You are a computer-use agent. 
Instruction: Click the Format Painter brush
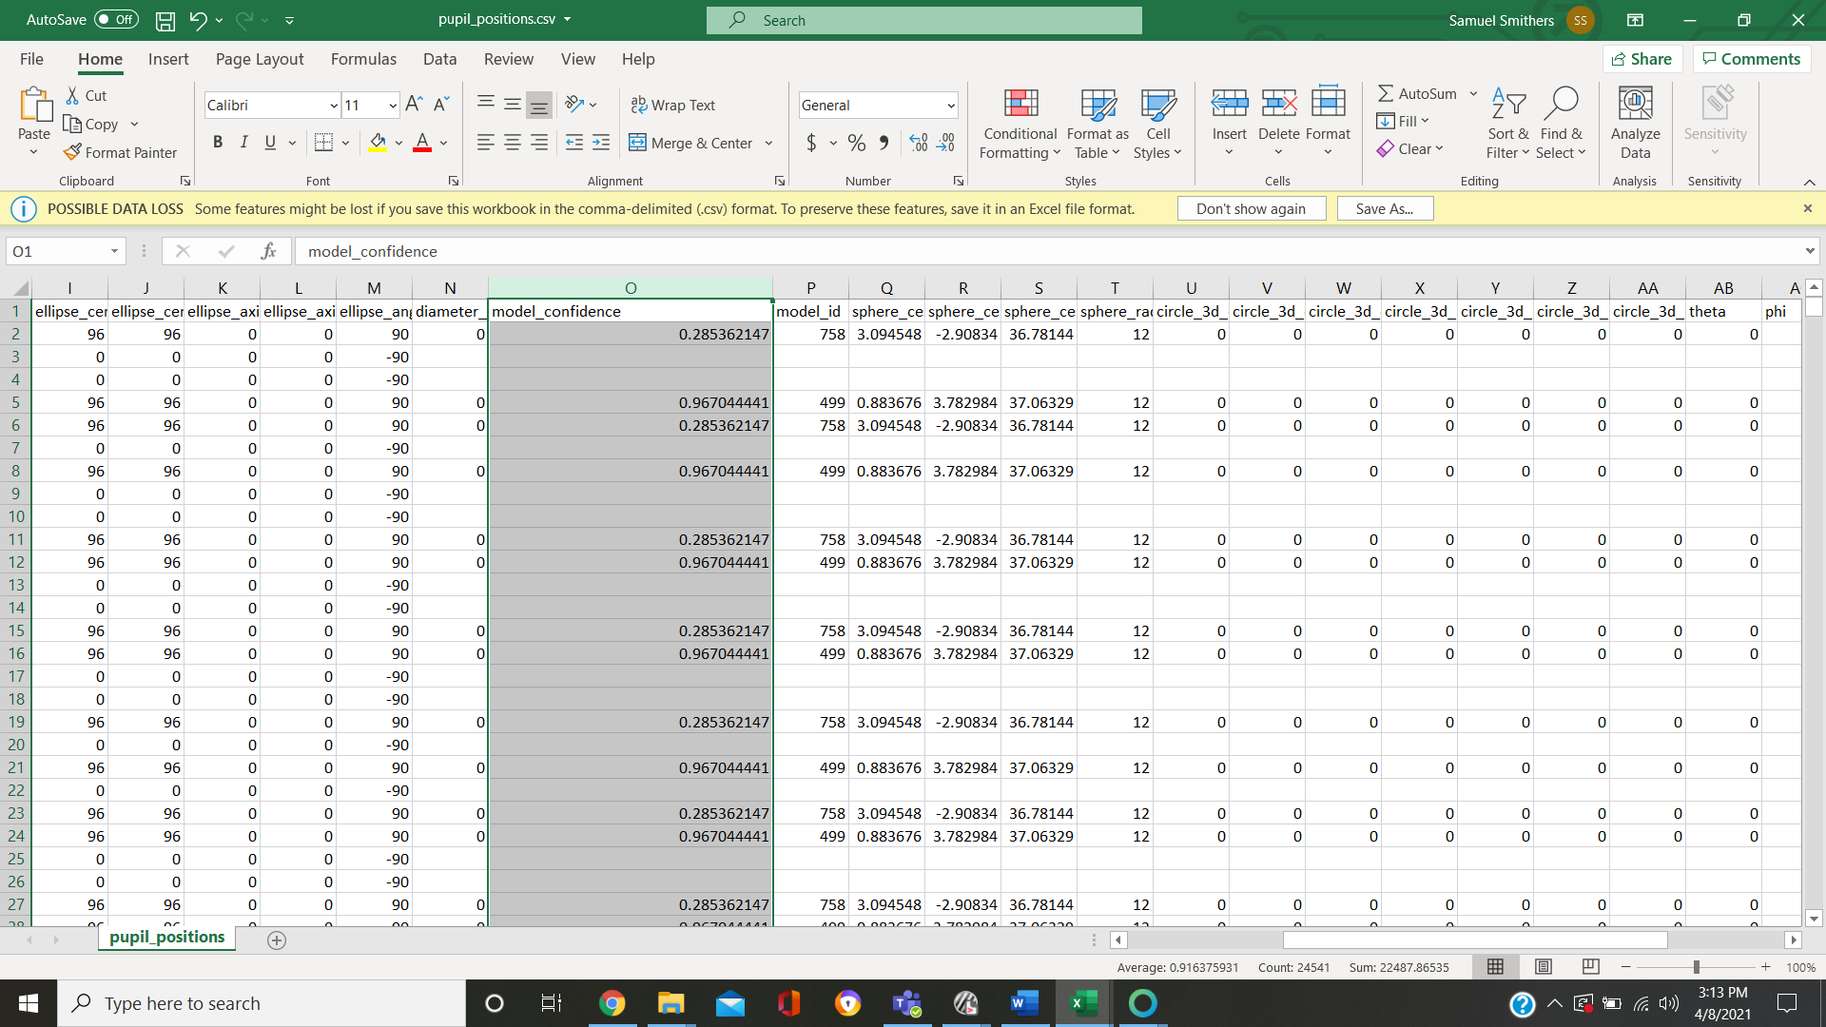(120, 152)
